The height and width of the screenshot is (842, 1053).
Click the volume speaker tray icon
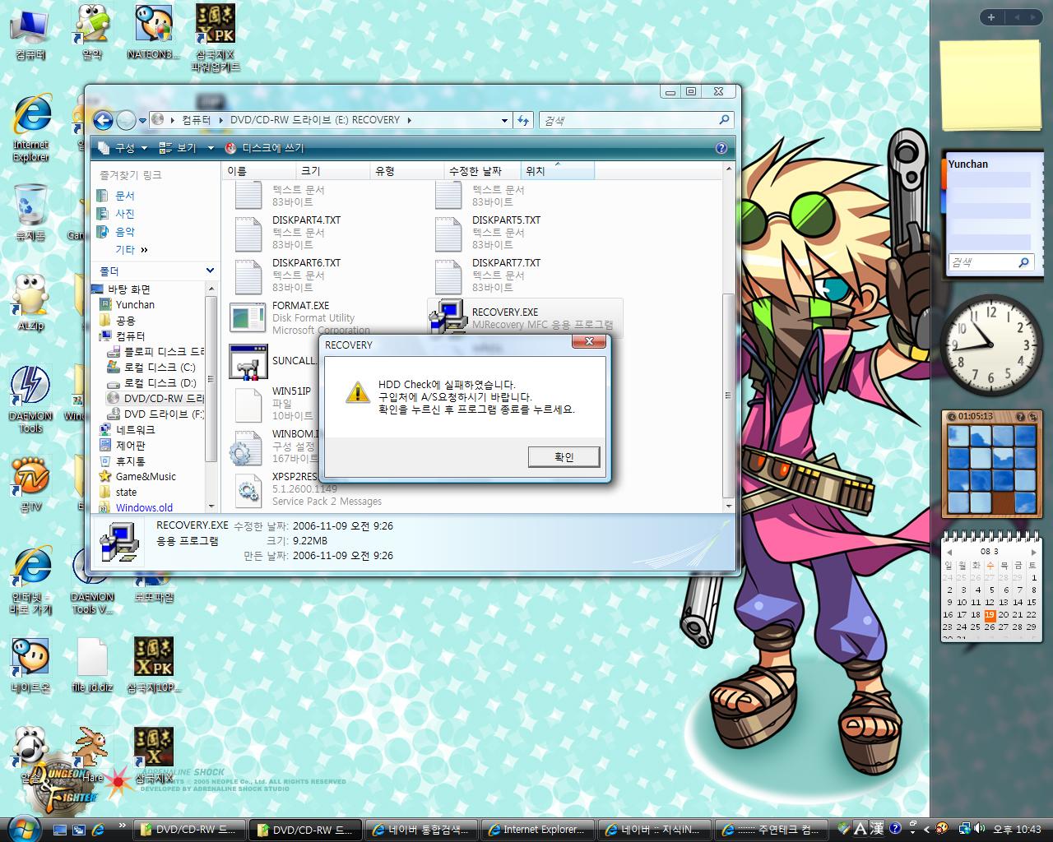coord(979,829)
